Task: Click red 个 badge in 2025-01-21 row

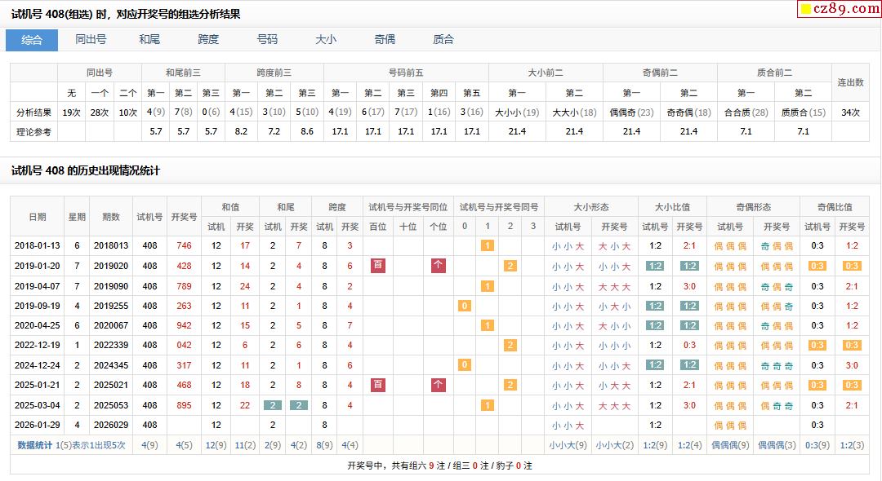Action: 439,385
